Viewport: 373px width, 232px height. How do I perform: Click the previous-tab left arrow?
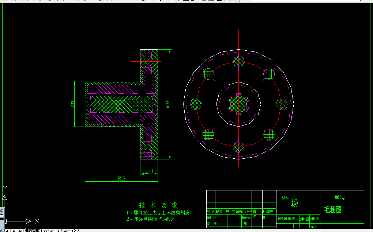click(x=7, y=231)
